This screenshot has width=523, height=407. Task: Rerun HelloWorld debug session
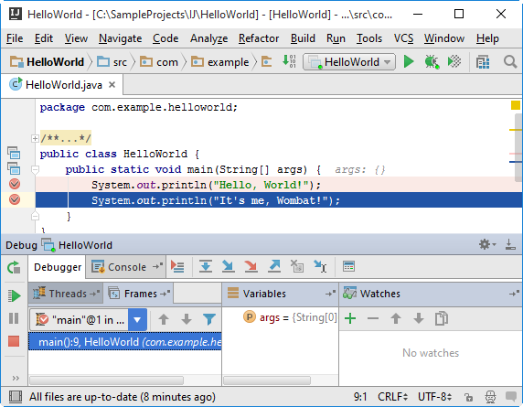[x=14, y=268]
